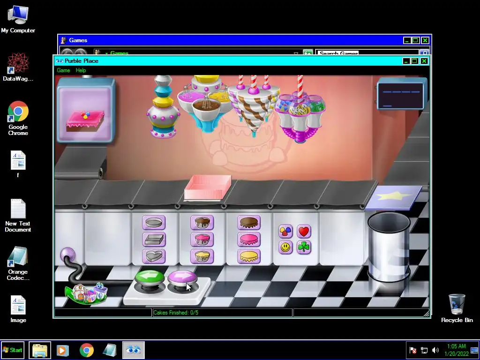The image size is (480, 360).
Task: Open the Help menu
Action: tap(81, 70)
